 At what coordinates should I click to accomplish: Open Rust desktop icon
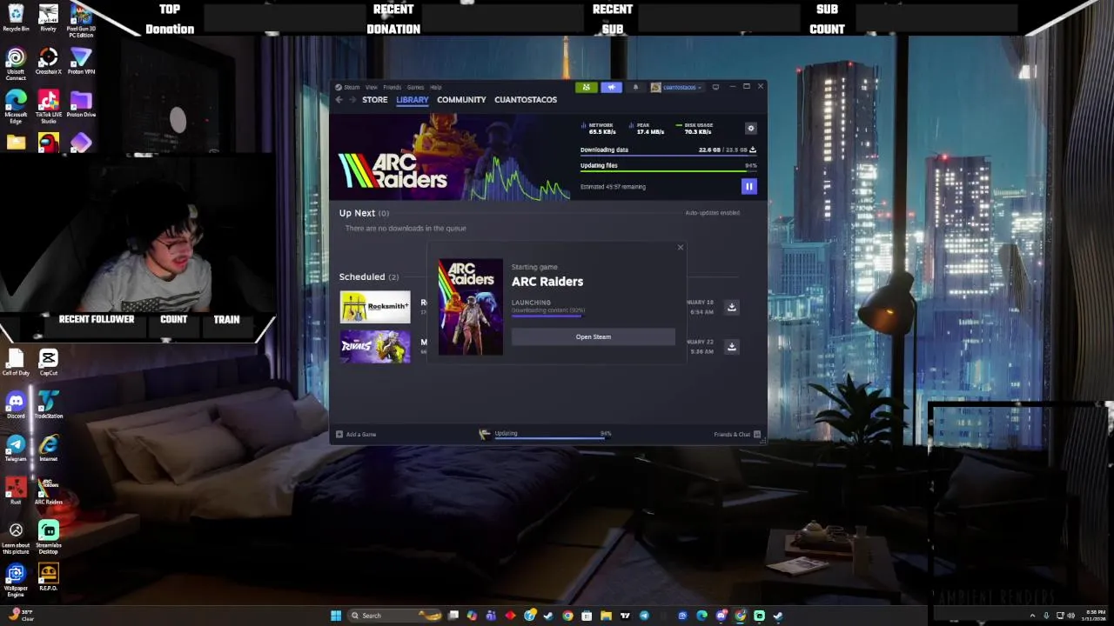click(16, 490)
